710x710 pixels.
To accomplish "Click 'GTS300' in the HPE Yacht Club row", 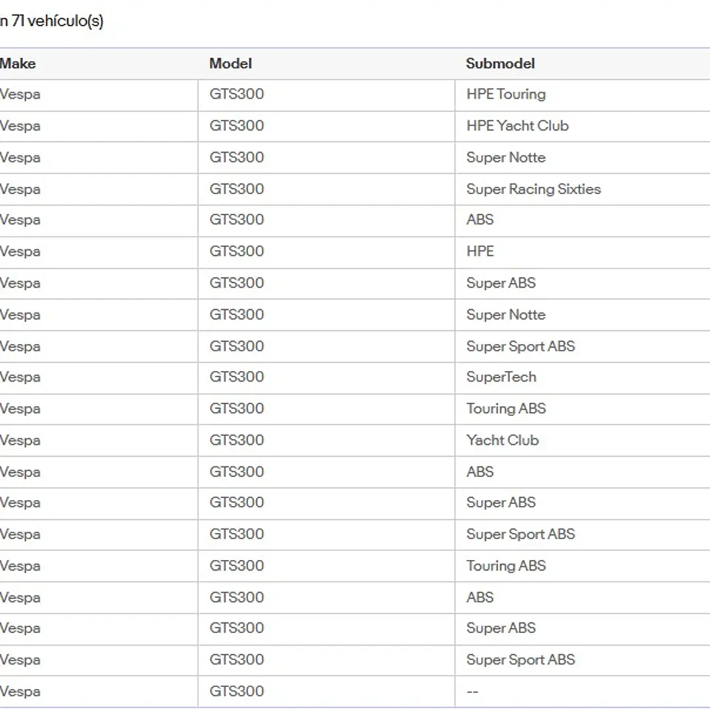I will [236, 126].
